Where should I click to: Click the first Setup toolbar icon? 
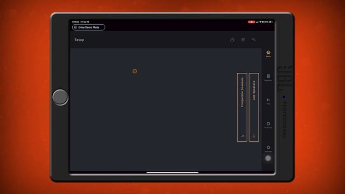232,40
